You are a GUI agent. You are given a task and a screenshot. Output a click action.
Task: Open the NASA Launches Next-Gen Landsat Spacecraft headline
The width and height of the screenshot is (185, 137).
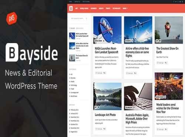pyautogui.click(x=107, y=50)
